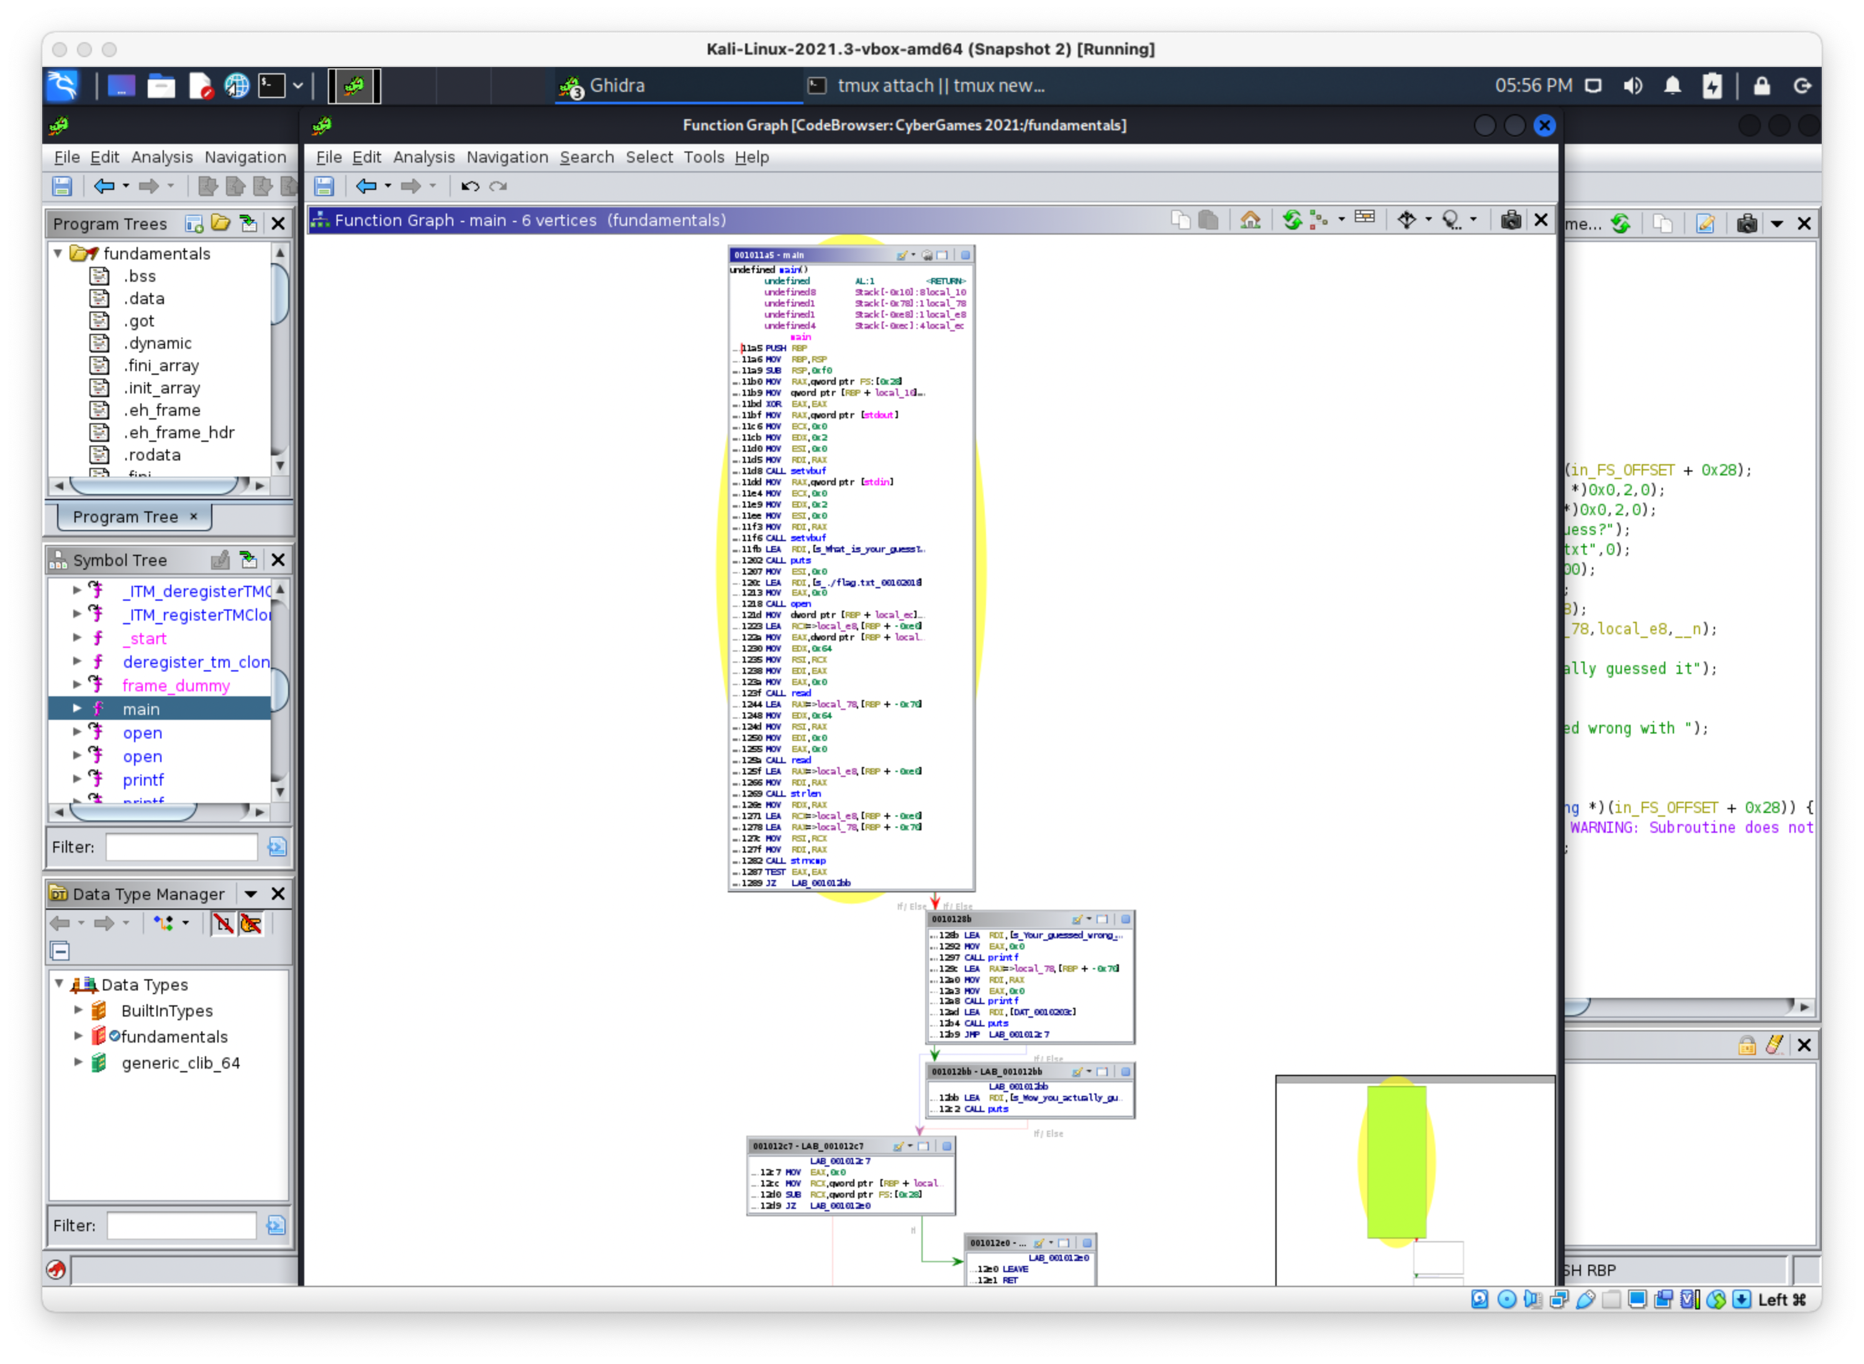1864x1364 pixels.
Task: Click the Ghidra taskbar window button
Action: (677, 86)
